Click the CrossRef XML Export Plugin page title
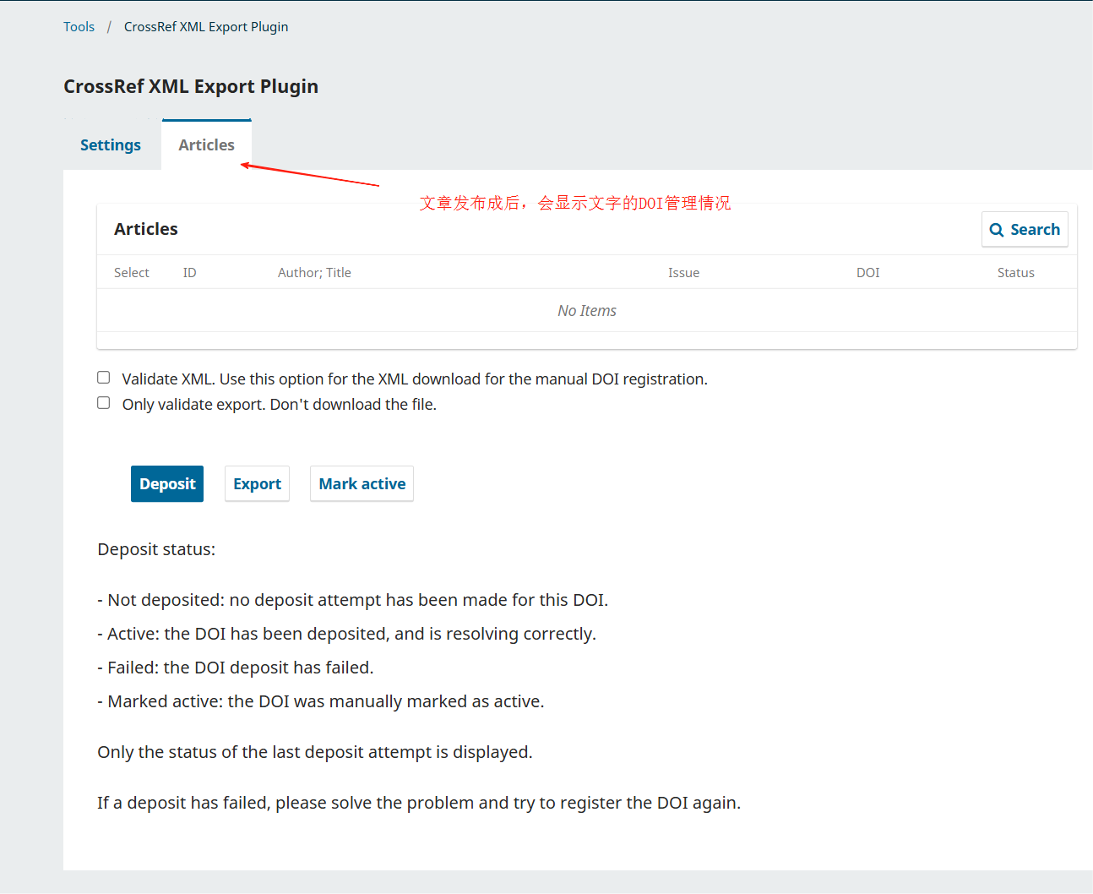This screenshot has height=894, width=1093. tap(191, 85)
